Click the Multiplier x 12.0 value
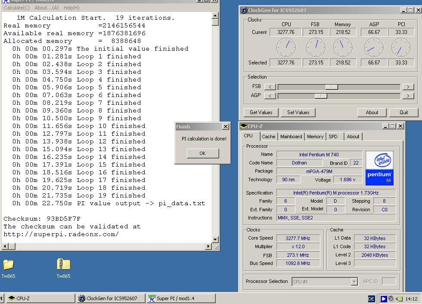The height and width of the screenshot is (304, 422). click(298, 246)
